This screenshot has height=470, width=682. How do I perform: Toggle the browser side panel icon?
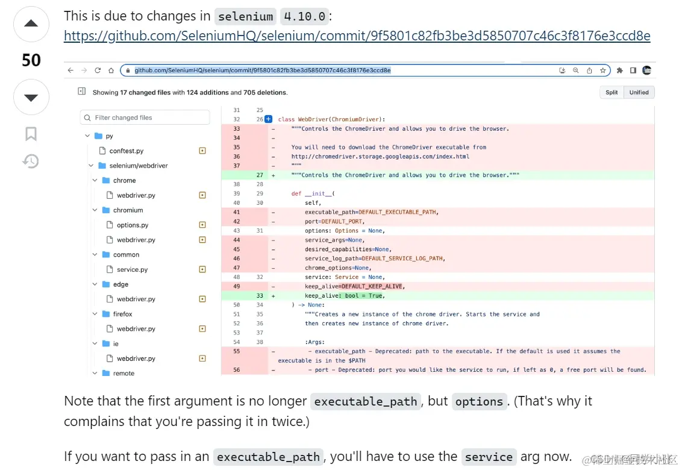(633, 70)
